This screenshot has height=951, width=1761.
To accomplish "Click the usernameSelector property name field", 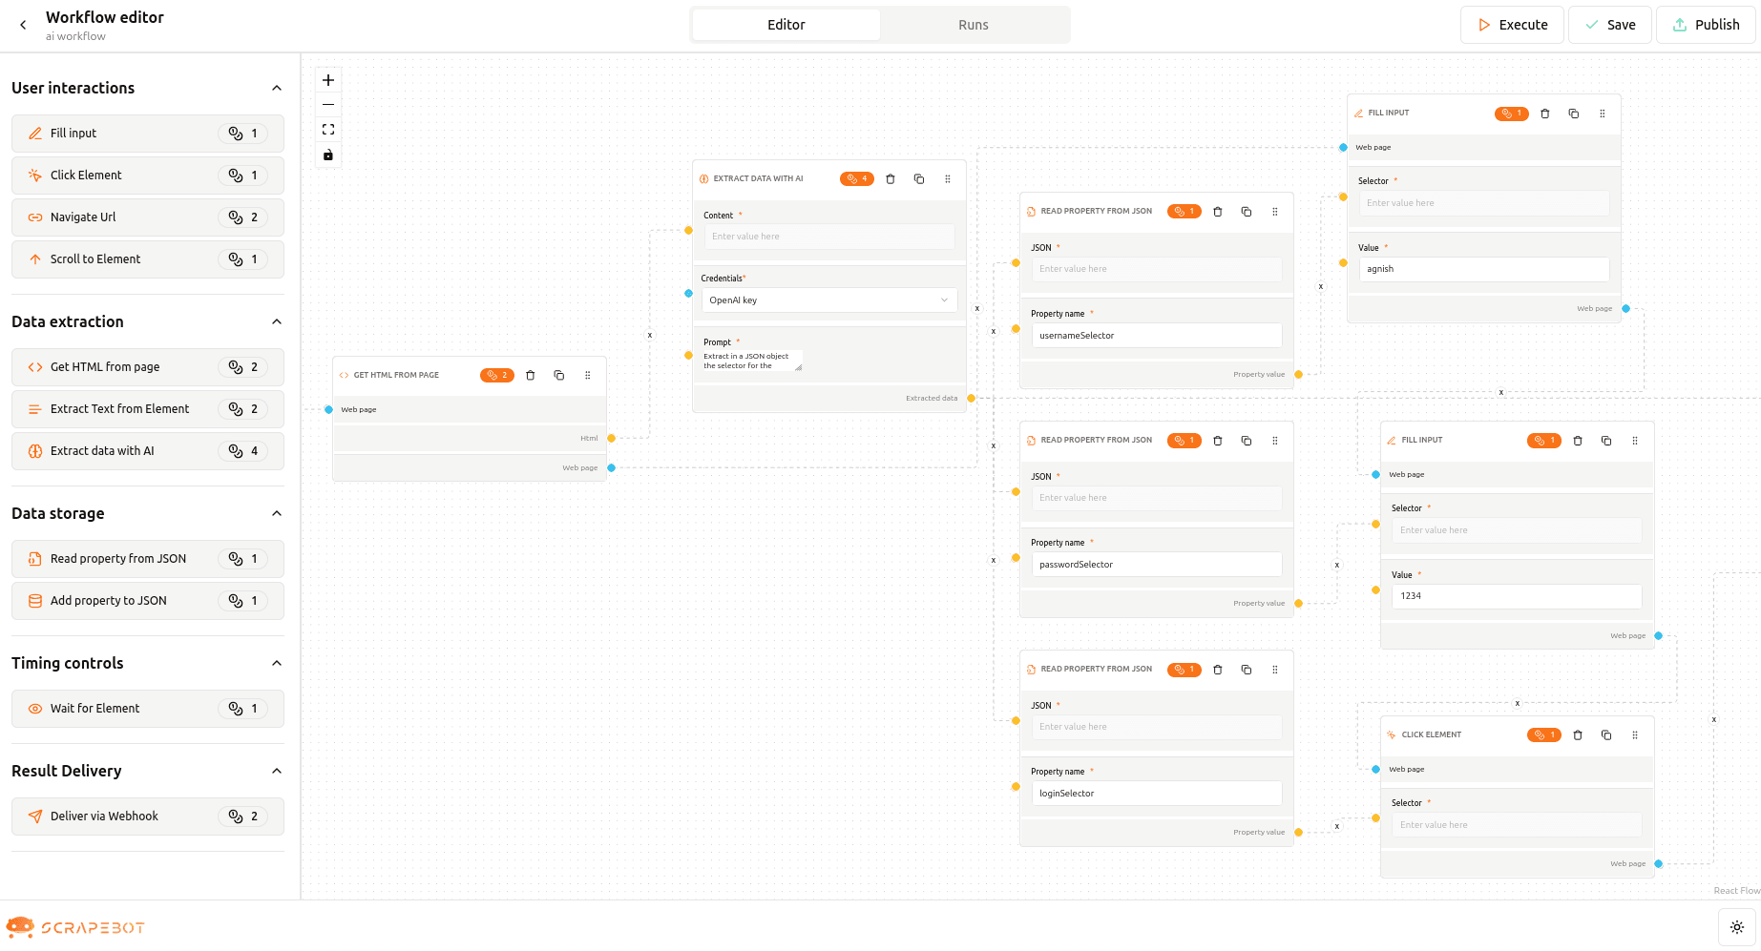I will coord(1156,336).
